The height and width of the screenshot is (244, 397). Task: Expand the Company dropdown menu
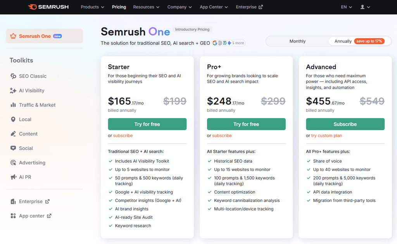180,7
